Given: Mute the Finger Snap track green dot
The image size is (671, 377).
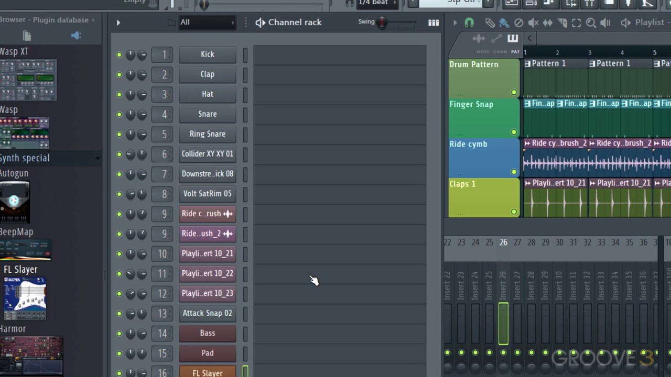Looking at the screenshot, I should click(x=514, y=132).
